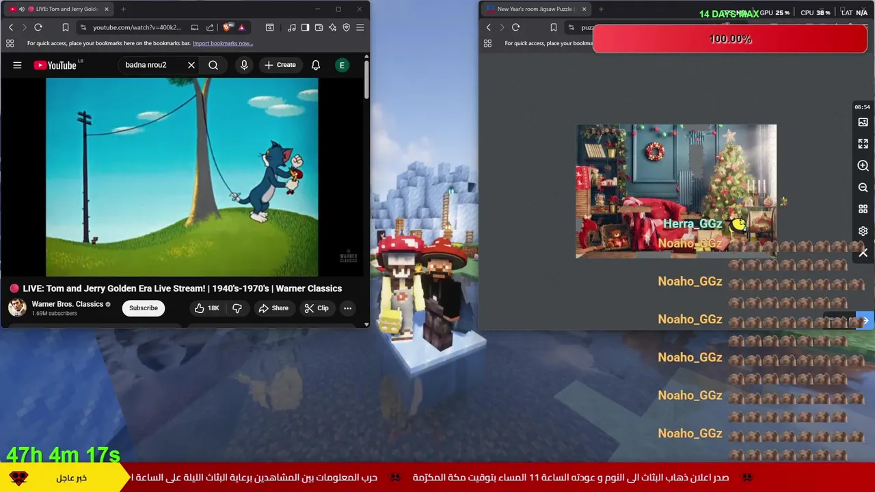Close the puzzle side toolbar
Image resolution: width=875 pixels, height=492 pixels.
tap(863, 253)
